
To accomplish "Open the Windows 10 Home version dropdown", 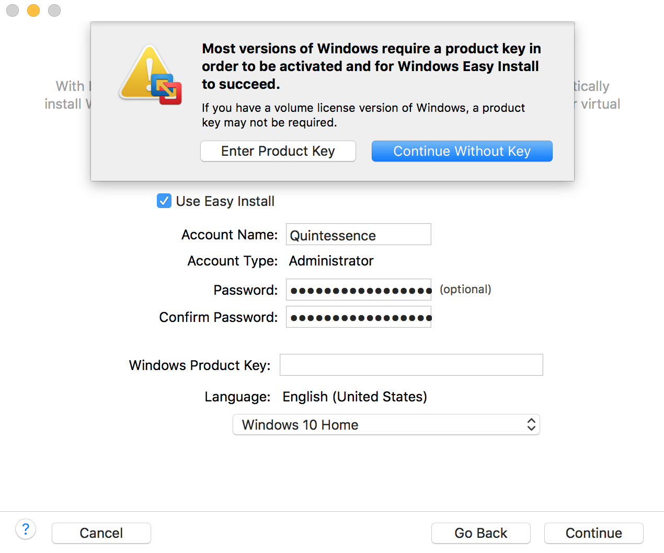I will point(386,424).
